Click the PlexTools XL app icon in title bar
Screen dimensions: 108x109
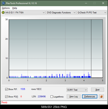(3, 3)
